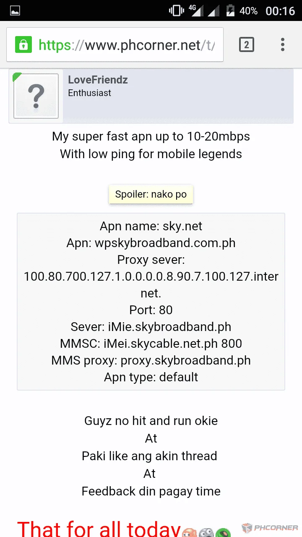302x537 pixels.
Task: Tap the battery charging icon
Action: pyautogui.click(x=230, y=11)
